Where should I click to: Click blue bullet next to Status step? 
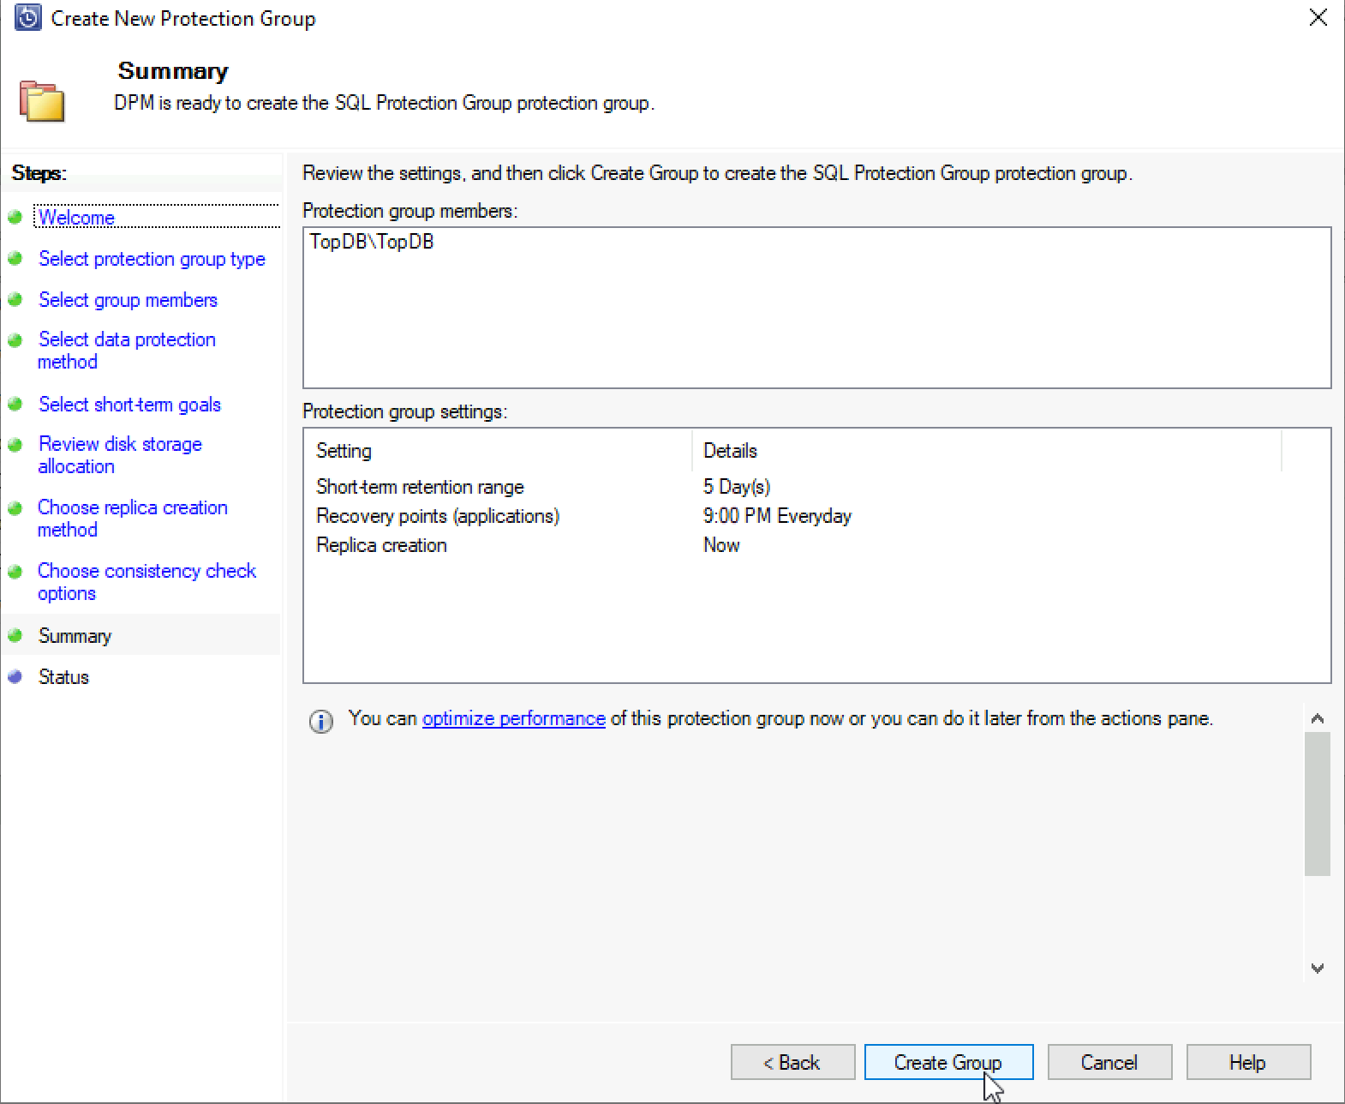tap(15, 676)
